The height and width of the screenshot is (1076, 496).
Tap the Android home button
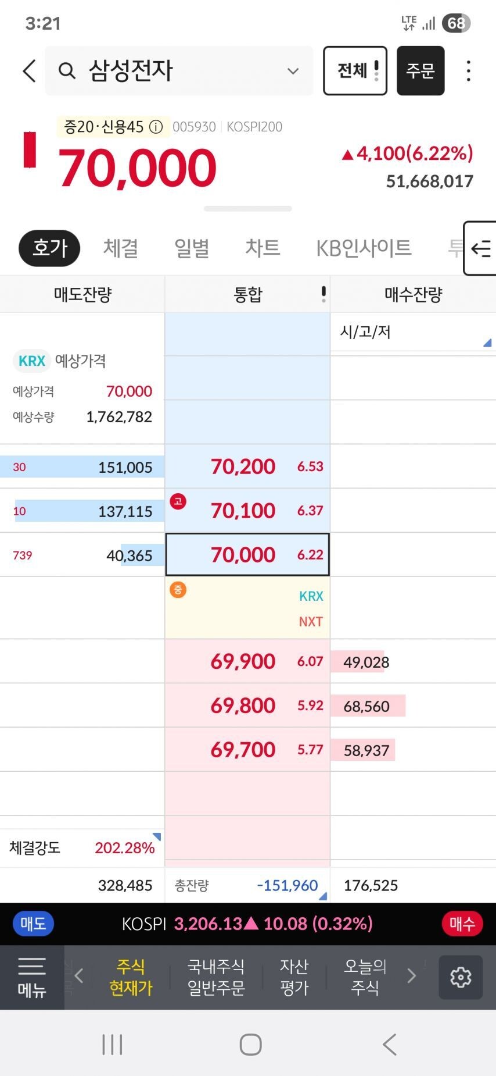tap(250, 1045)
